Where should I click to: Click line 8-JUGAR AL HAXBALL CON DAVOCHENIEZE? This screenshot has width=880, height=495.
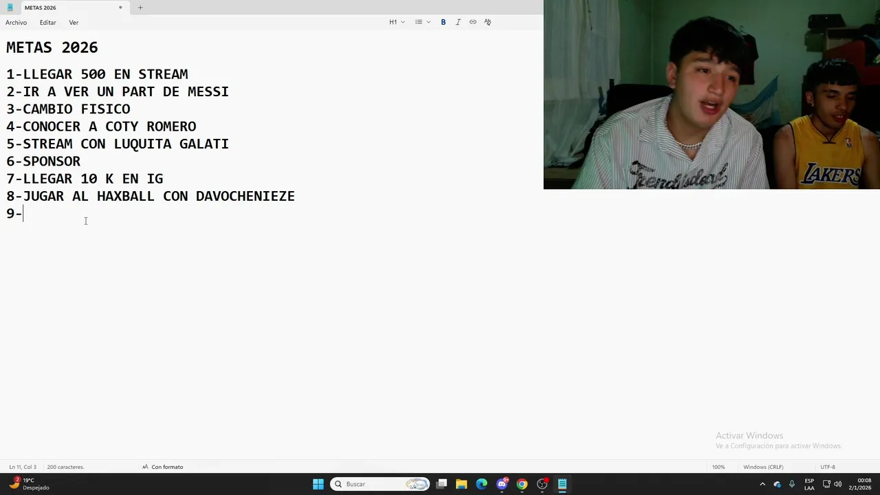[x=151, y=196]
